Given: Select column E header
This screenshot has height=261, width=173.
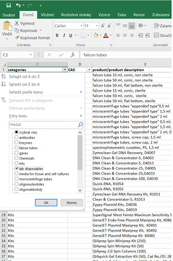Looking at the screenshot, I should click(x=145, y=64).
